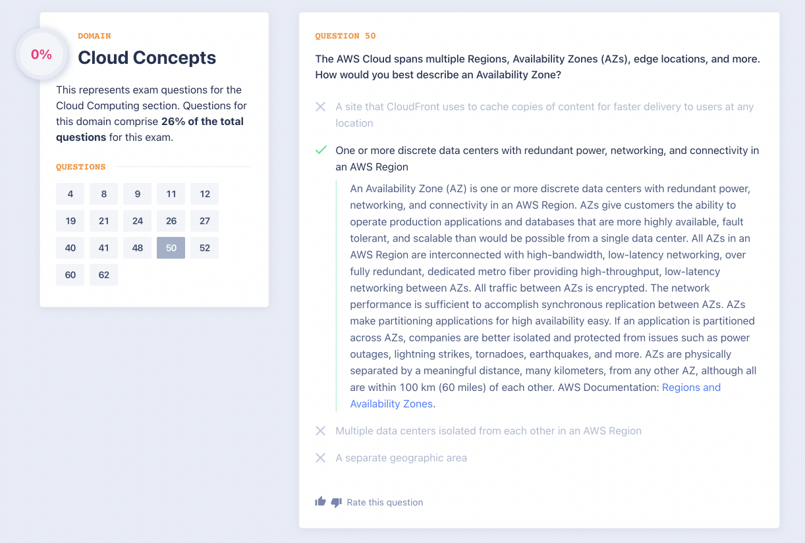The height and width of the screenshot is (543, 805).
Task: Choose the 'One or more discrete data centers' answer
Action: coord(547,158)
